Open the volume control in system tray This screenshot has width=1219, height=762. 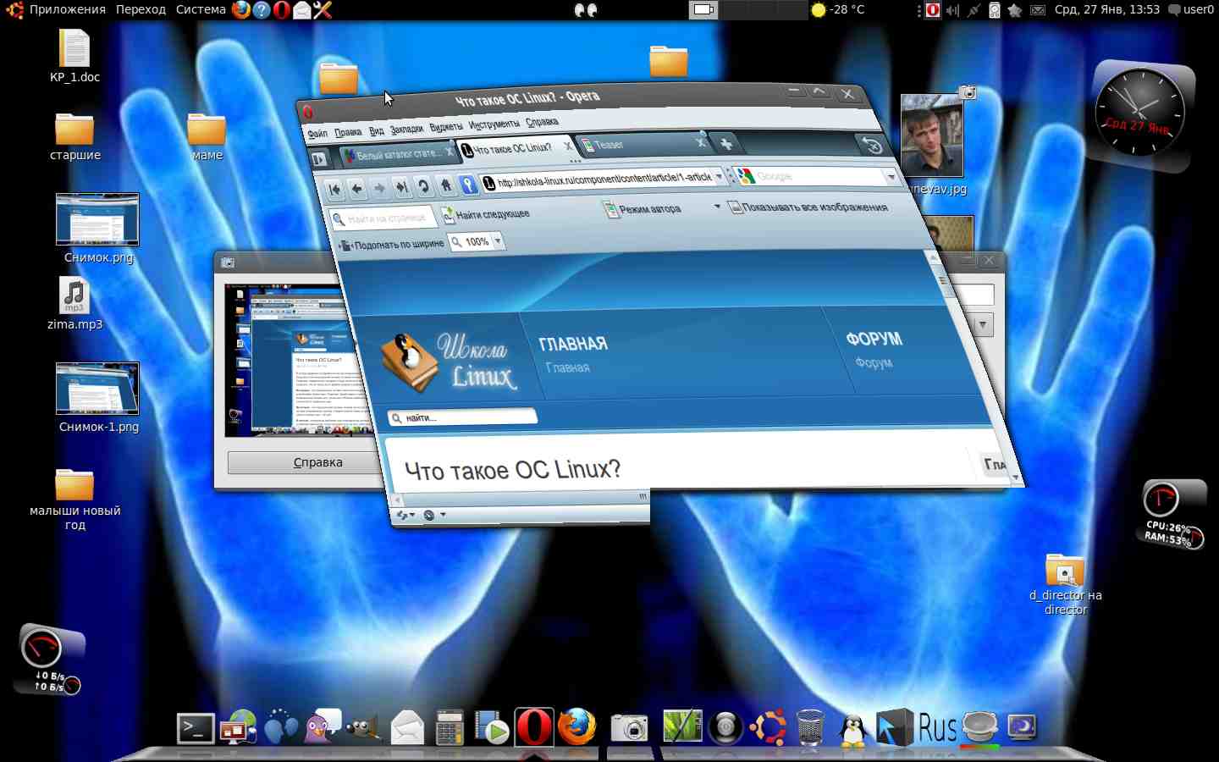[952, 10]
